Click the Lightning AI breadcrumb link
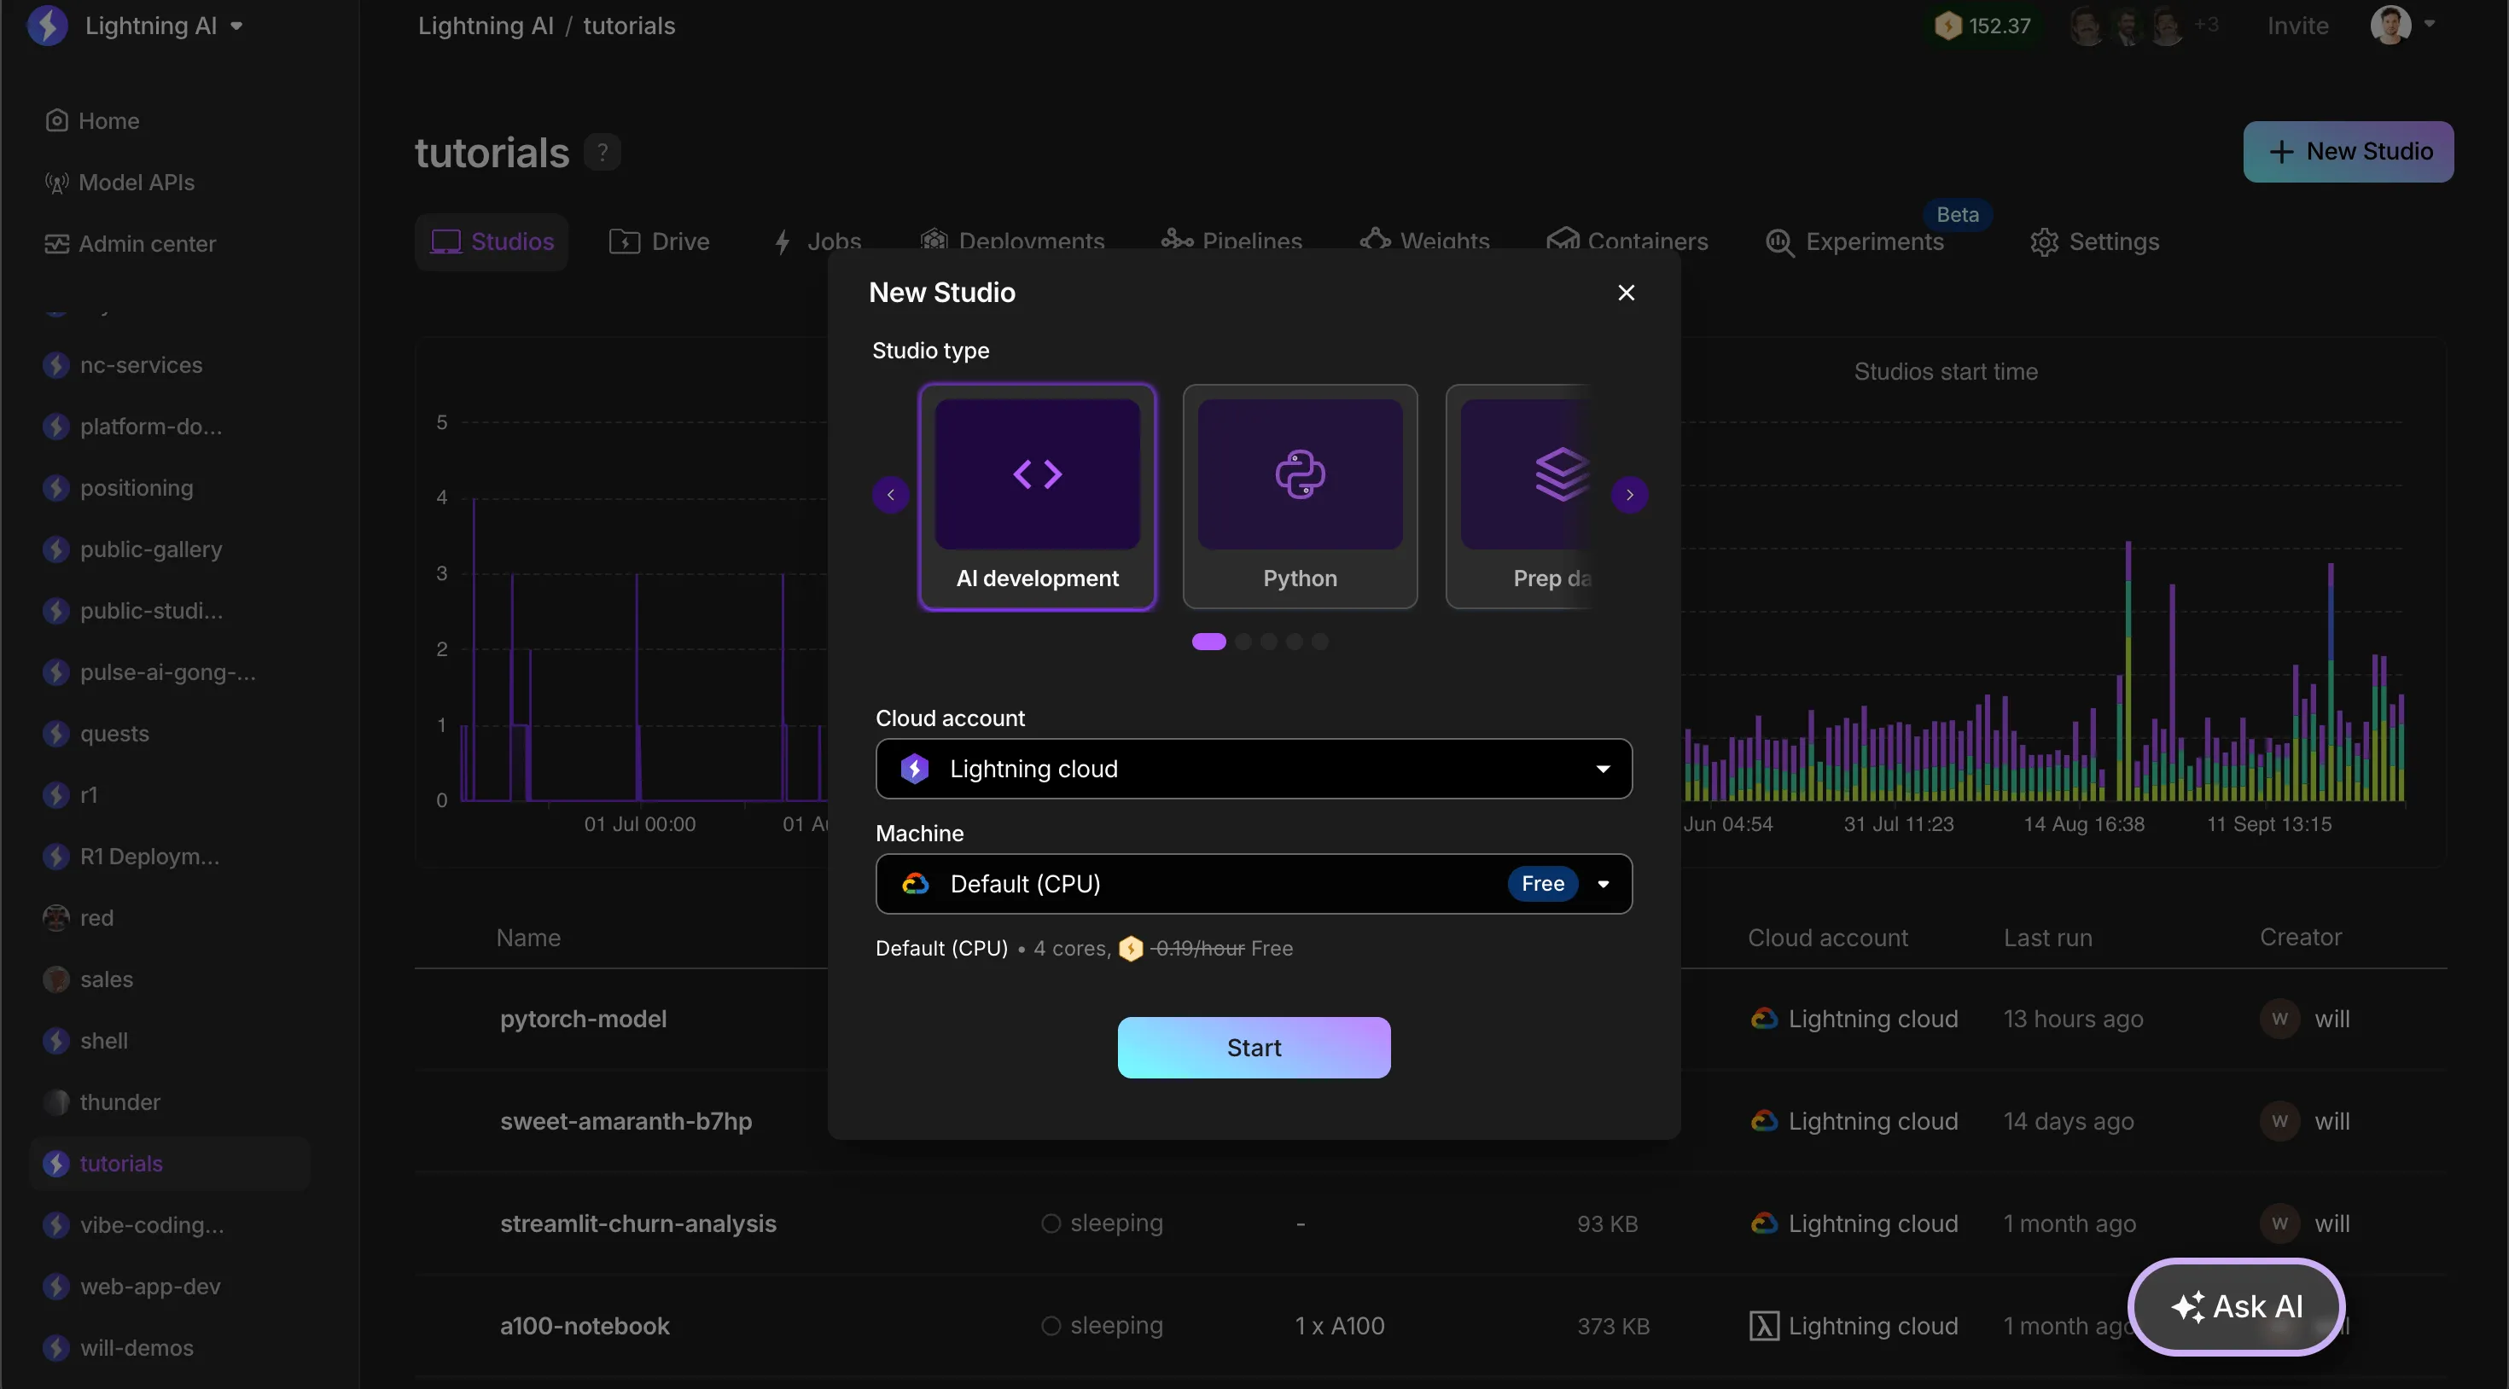2509x1389 pixels. click(485, 26)
